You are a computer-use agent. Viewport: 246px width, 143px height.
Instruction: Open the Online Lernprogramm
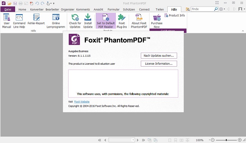coord(56,21)
